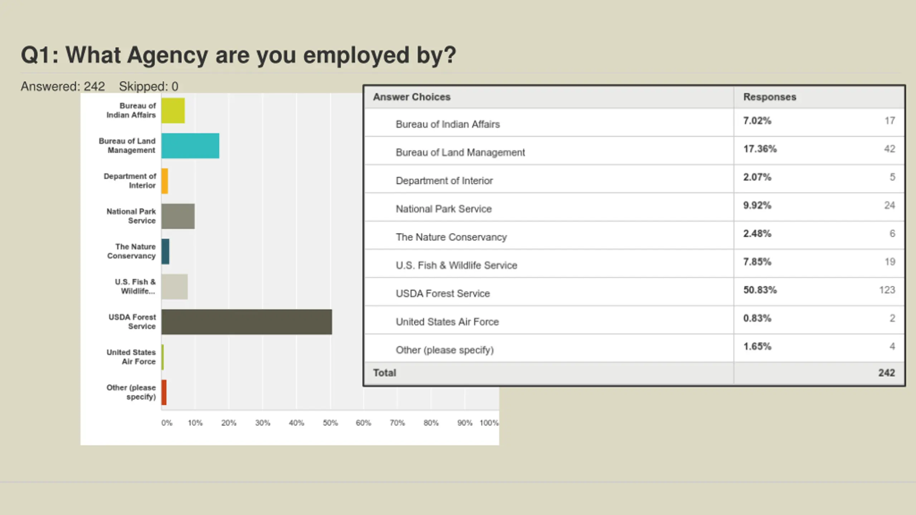
Task: Click the Responses column header
Action: pyautogui.click(x=770, y=97)
